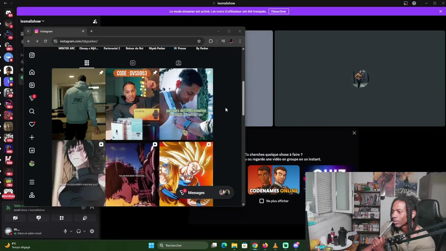Launch a Discord activity
This screenshot has width=446, height=251.
62,218
